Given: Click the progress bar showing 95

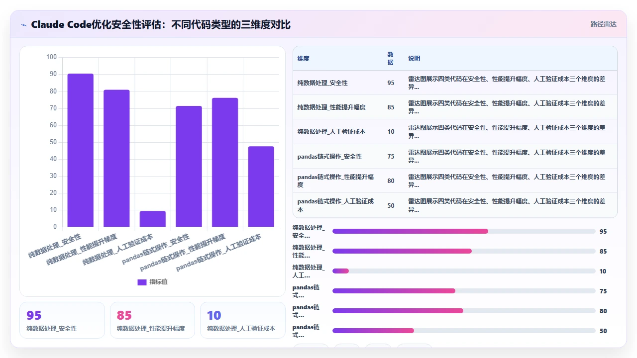Looking at the screenshot, I should 464,231.
